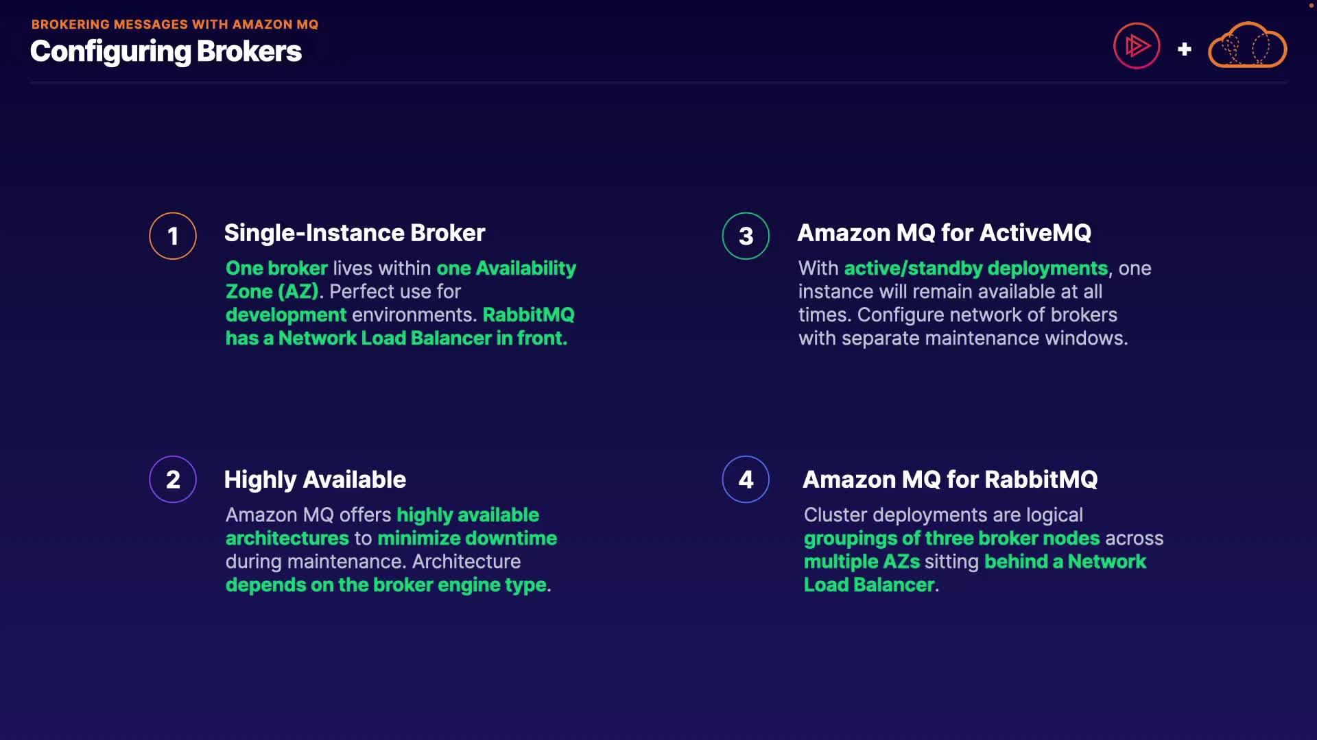1317x740 pixels.
Task: Click the Amazon MQ for RabbitMQ heading
Action: [950, 480]
